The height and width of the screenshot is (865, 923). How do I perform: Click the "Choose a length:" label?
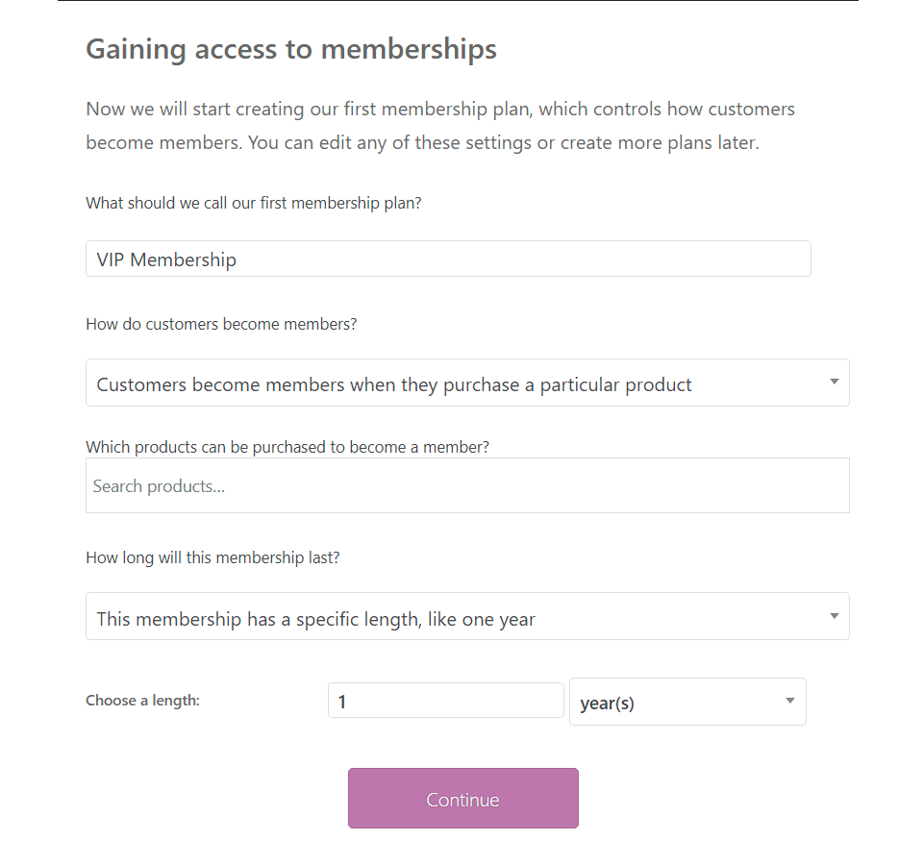click(x=142, y=701)
